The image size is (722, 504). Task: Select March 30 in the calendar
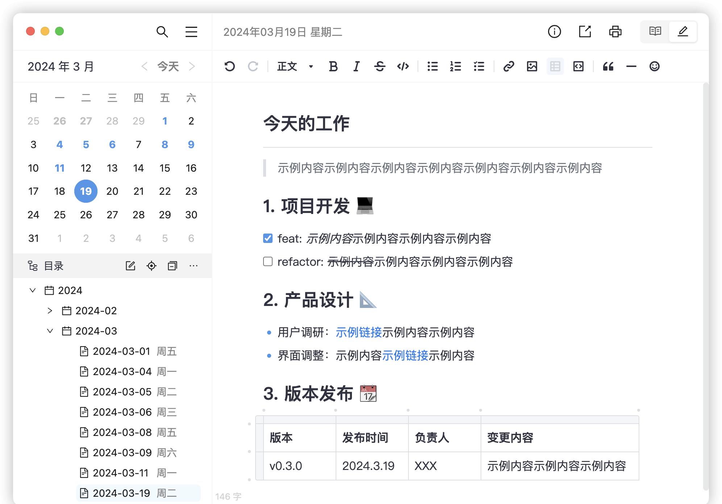191,215
